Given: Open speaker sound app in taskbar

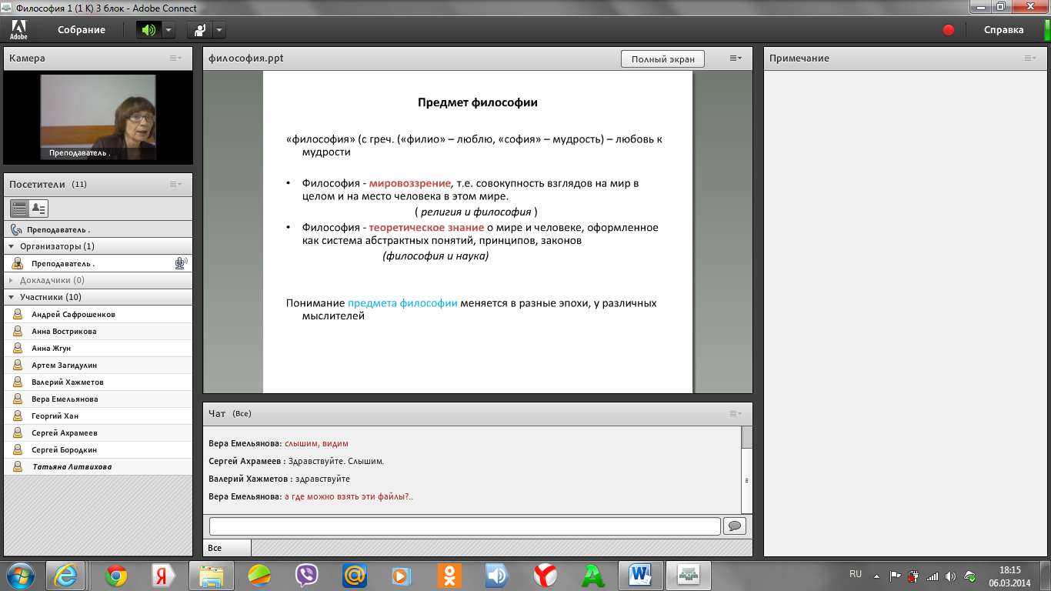Looking at the screenshot, I should click(498, 575).
